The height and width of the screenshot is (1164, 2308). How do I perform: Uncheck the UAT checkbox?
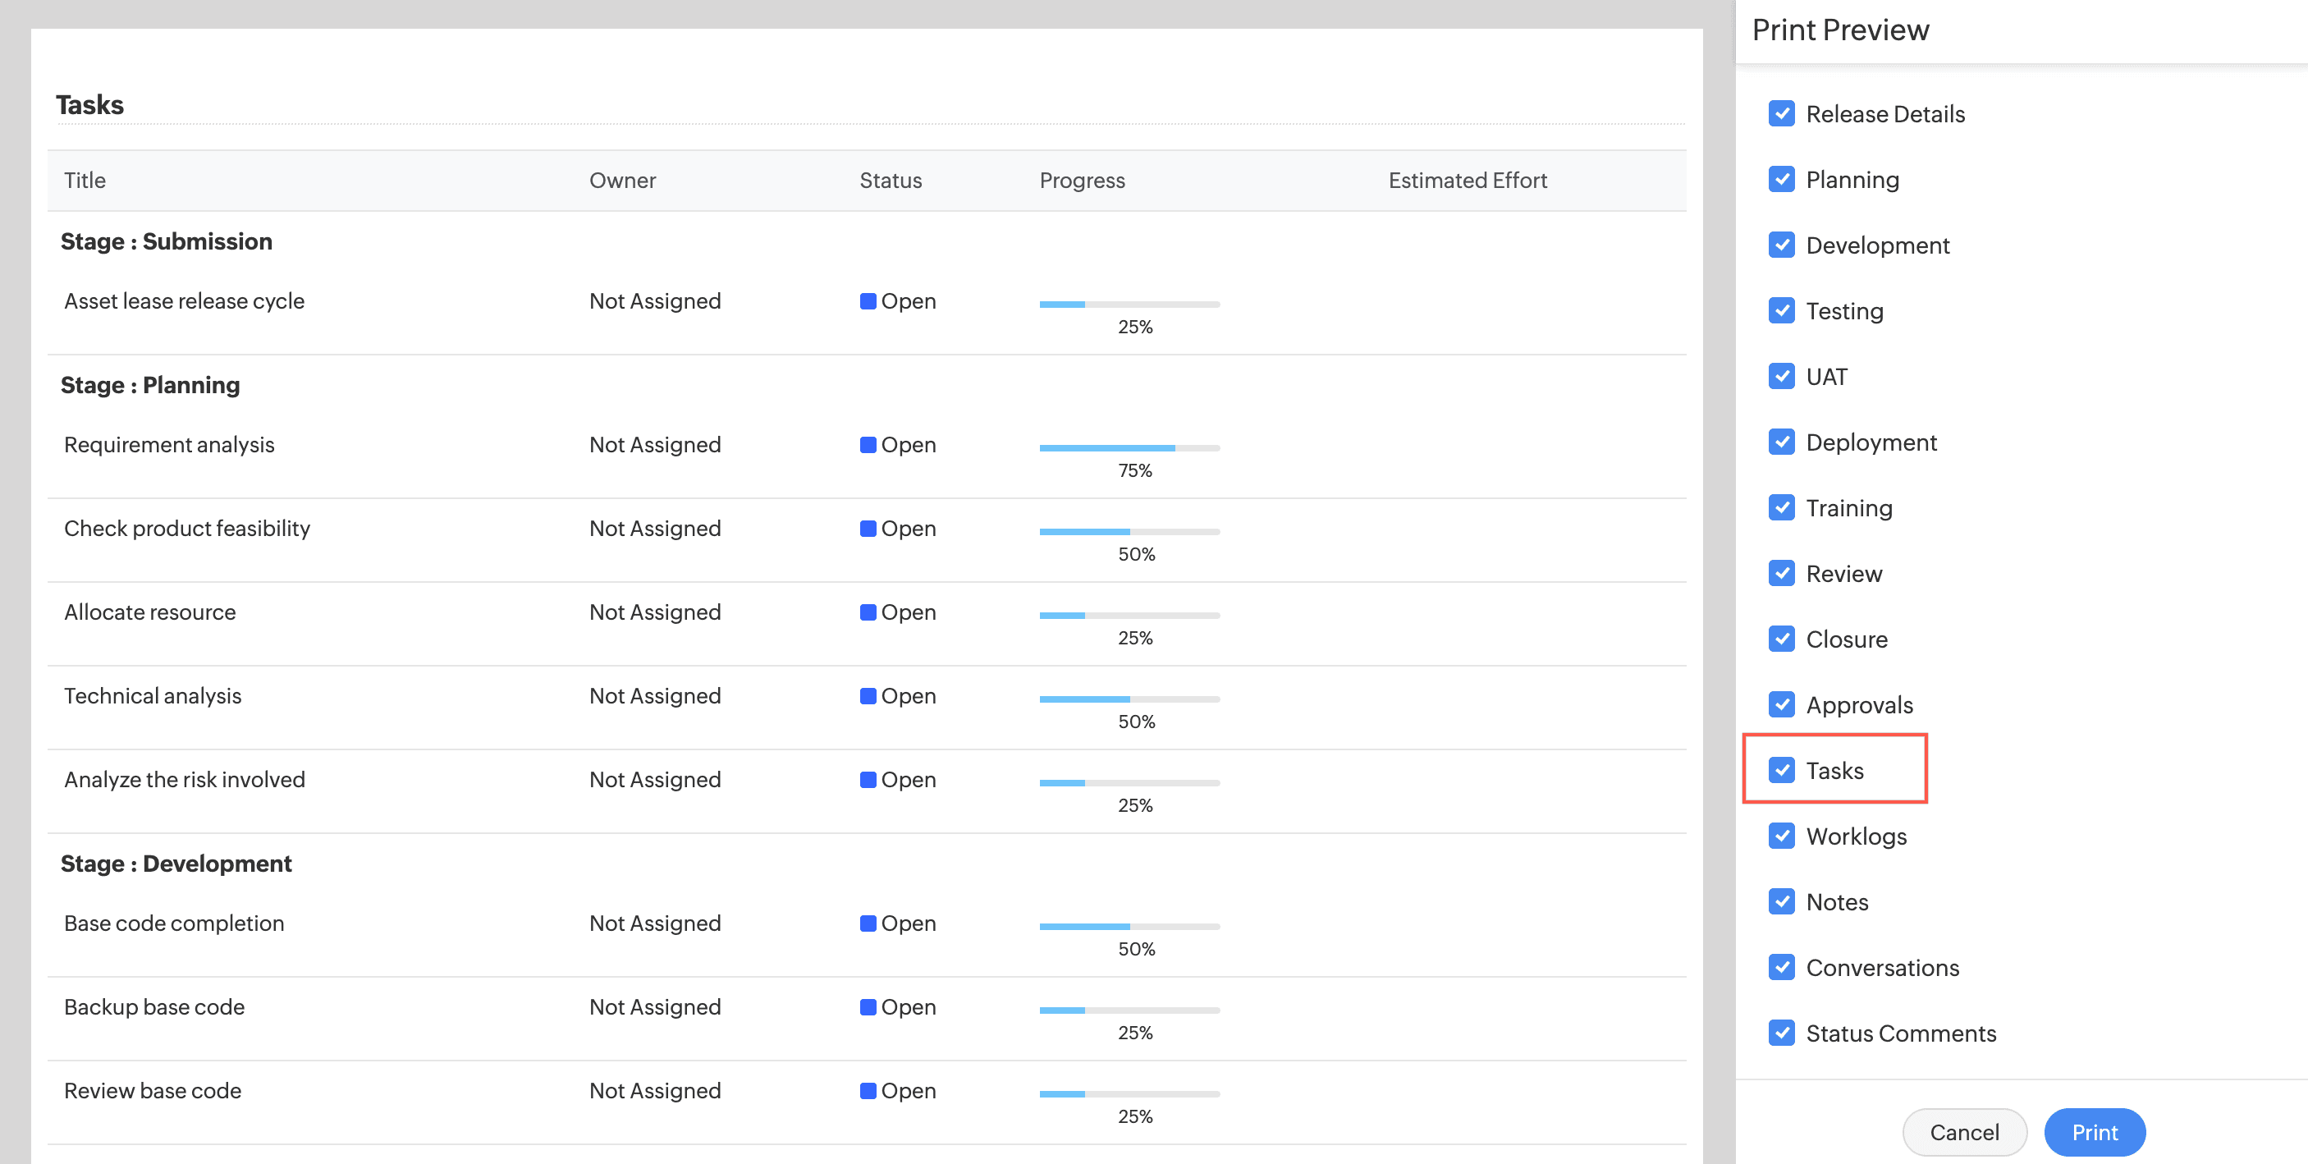coord(1781,376)
